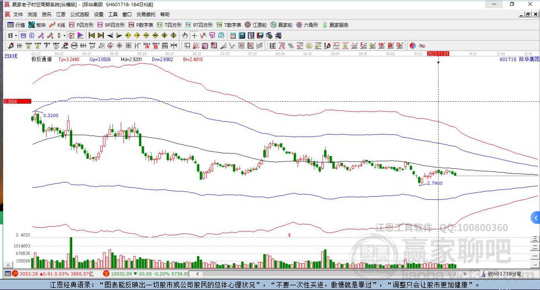540x290 pixels.
Task: Launch the 赢家轮 wheel tool
Action: [x=282, y=25]
